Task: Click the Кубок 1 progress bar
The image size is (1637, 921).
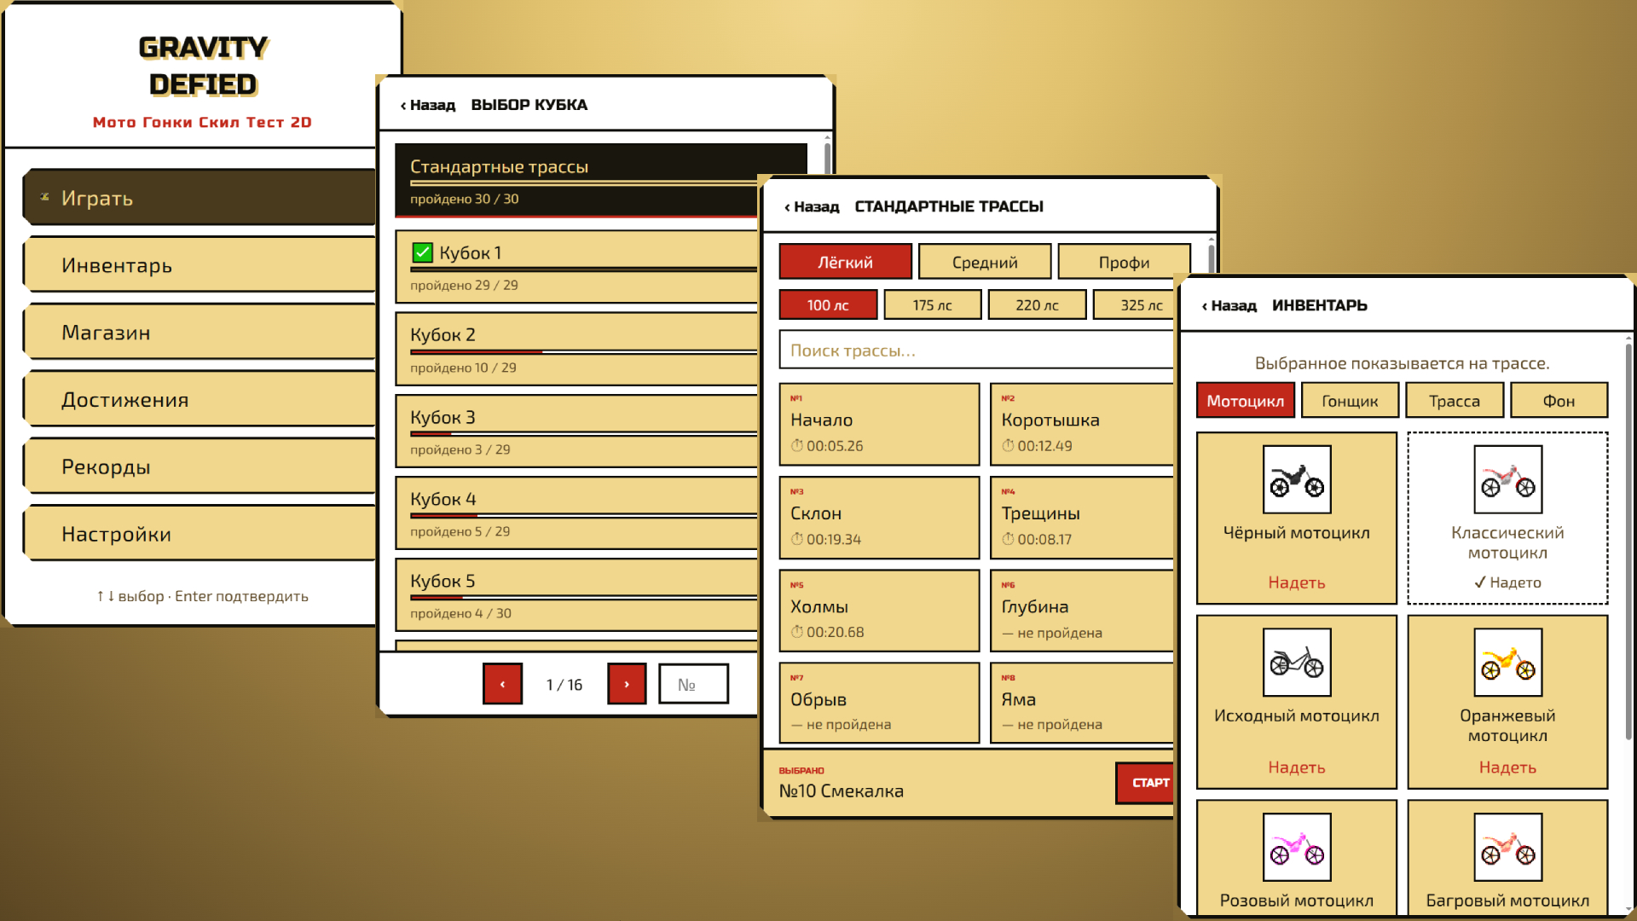Action: pos(584,269)
